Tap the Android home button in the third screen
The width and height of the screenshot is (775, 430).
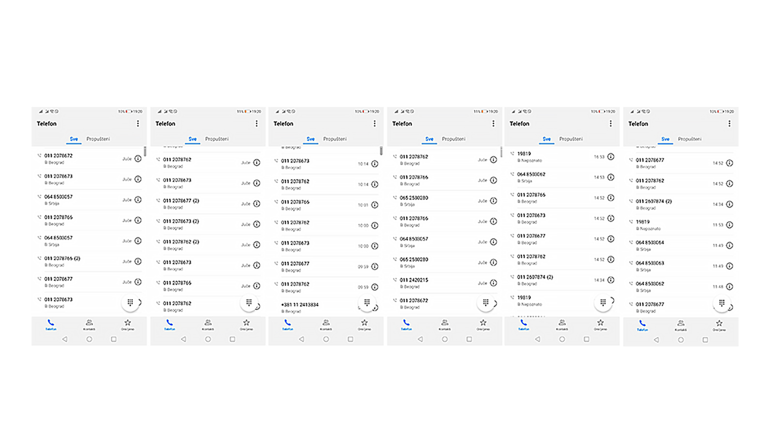click(x=326, y=339)
